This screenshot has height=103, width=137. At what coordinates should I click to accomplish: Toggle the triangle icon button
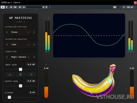10,75
